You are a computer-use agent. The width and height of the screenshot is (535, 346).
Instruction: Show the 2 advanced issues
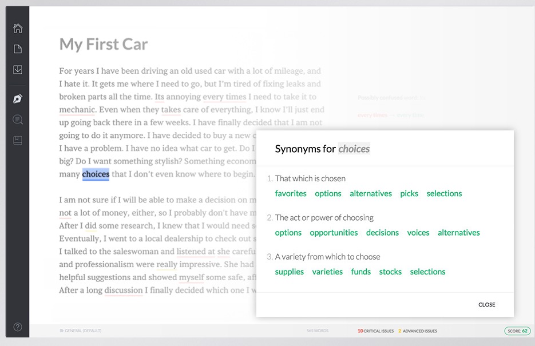pos(418,331)
